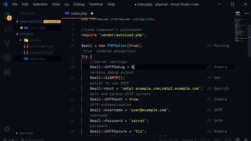Open the Terminal menu
Screen dimensions: 251x141
click(x=96, y=4)
